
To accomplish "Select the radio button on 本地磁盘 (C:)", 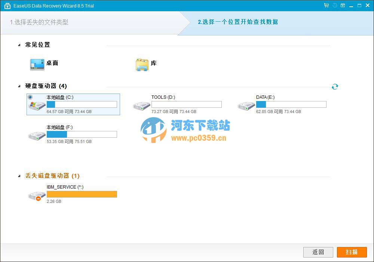I will 30,97.
